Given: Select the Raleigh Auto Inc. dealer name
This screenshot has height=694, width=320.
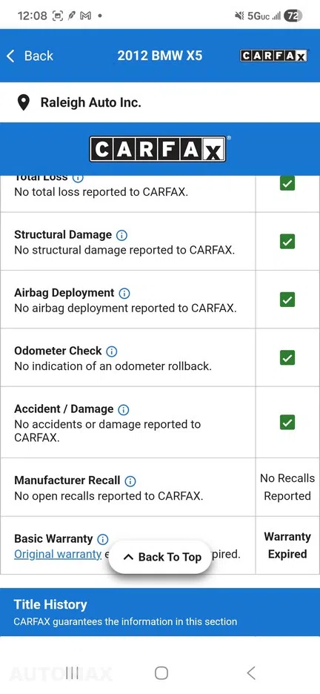Looking at the screenshot, I should pyautogui.click(x=90, y=102).
